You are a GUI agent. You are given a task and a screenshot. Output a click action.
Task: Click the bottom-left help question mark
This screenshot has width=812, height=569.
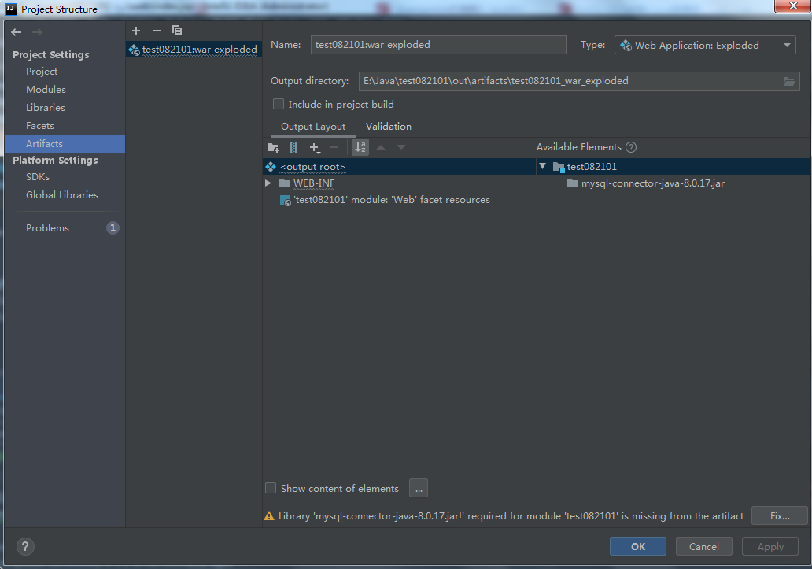click(25, 546)
